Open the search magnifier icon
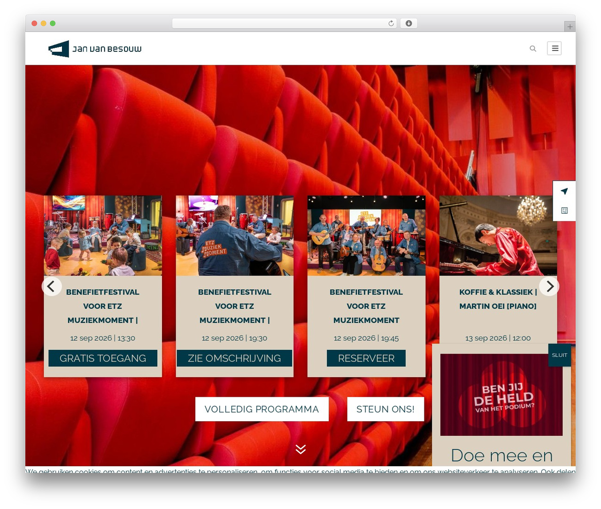 tap(533, 48)
